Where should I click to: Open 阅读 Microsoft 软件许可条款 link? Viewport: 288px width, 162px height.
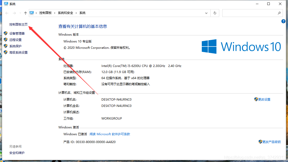pos(110,134)
